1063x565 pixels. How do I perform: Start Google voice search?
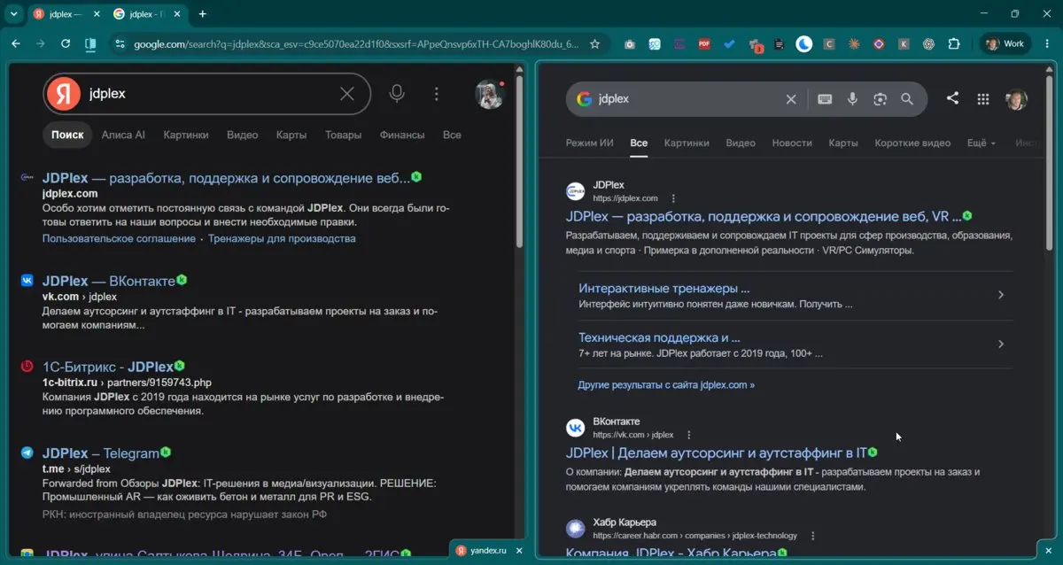point(852,99)
